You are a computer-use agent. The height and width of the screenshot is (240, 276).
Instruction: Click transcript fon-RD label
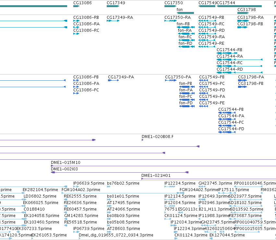[185, 43]
